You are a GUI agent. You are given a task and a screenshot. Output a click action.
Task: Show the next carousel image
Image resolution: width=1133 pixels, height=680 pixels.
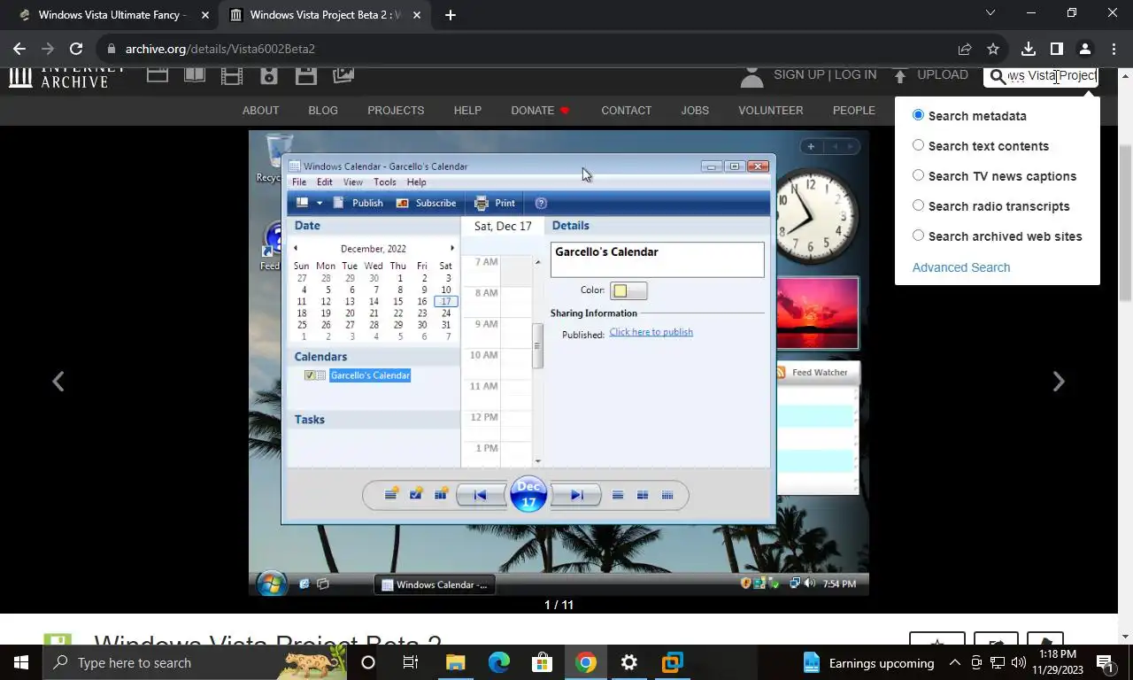point(1058,381)
